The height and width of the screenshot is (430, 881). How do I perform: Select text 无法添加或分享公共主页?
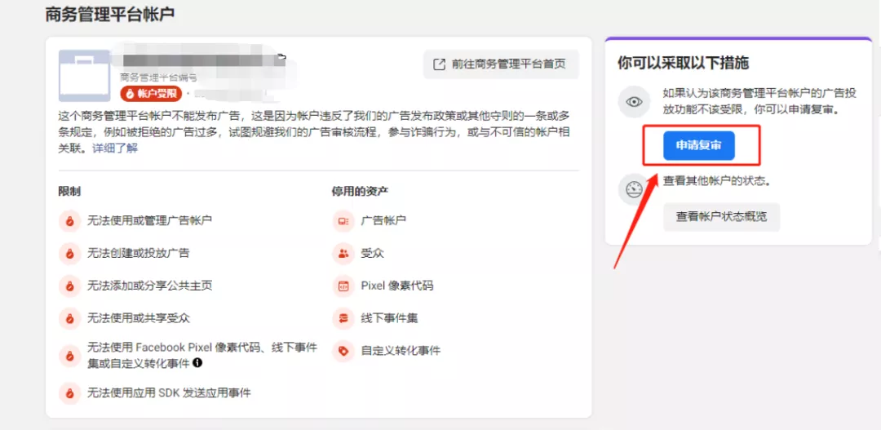coord(149,286)
